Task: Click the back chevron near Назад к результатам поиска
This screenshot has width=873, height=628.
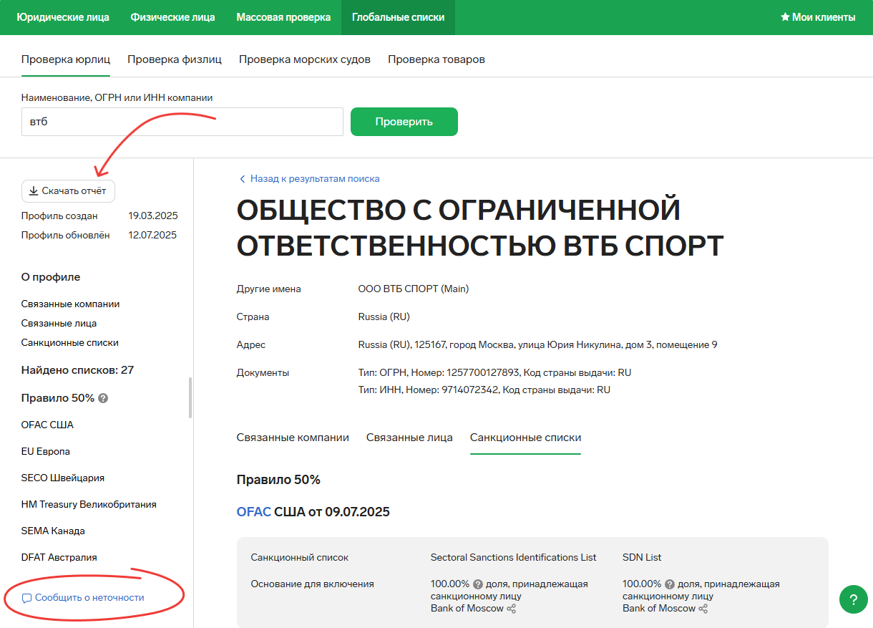Action: pos(242,179)
